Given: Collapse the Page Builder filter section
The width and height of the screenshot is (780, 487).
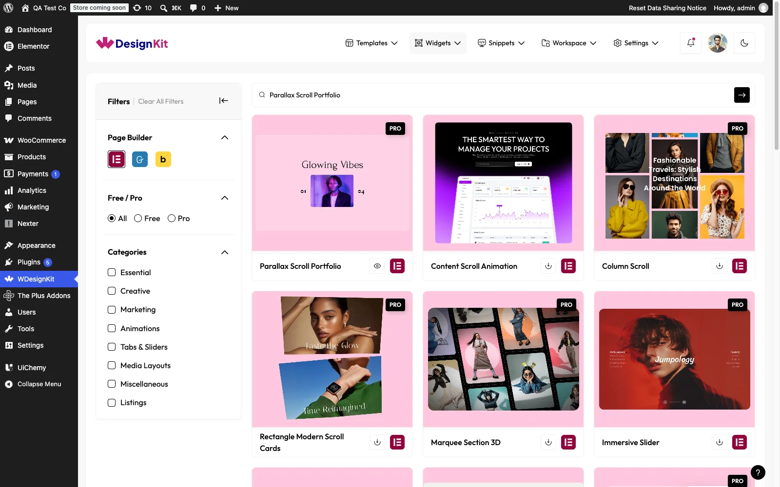Looking at the screenshot, I should pos(225,137).
